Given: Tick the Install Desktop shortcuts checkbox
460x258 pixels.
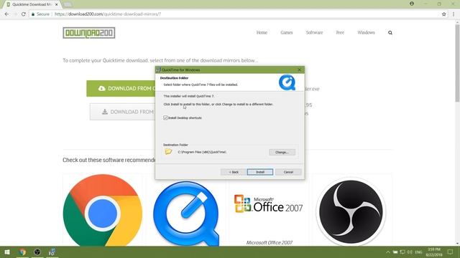Looking at the screenshot, I should 165,118.
